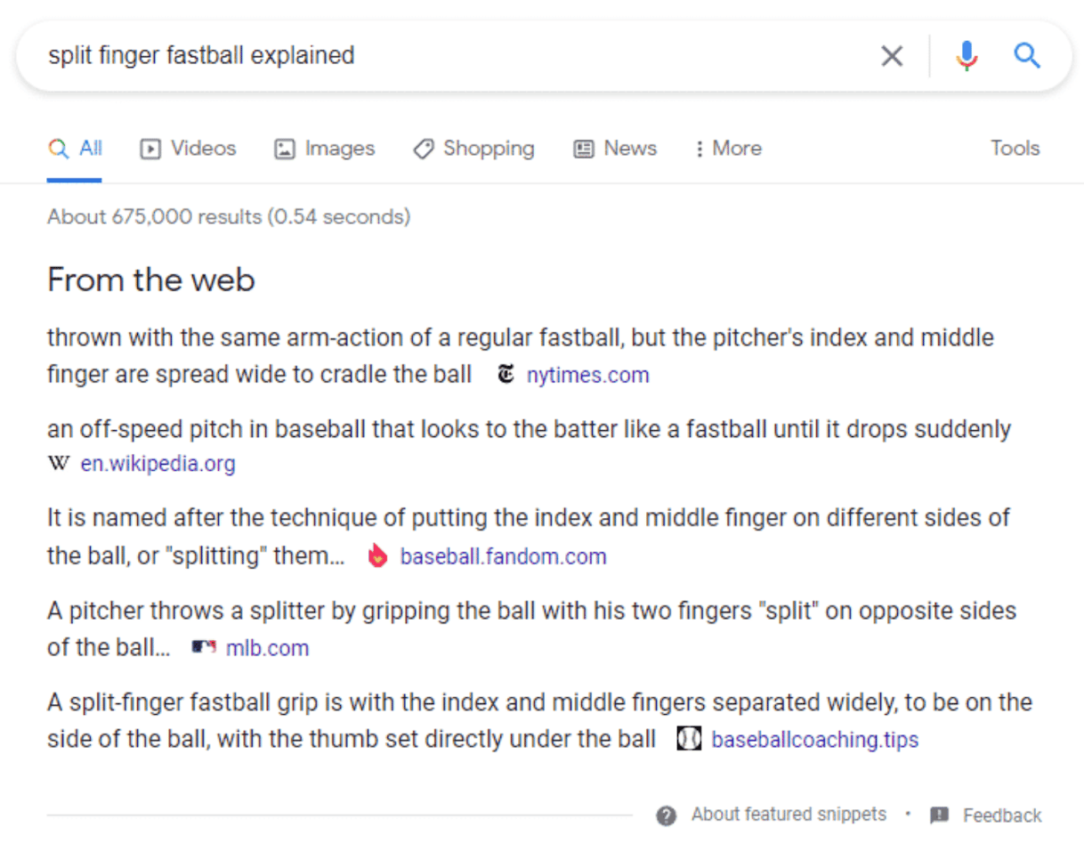Click the baseball favicon for baseballcoaching.tips
This screenshot has height=860, width=1084.
(690, 739)
